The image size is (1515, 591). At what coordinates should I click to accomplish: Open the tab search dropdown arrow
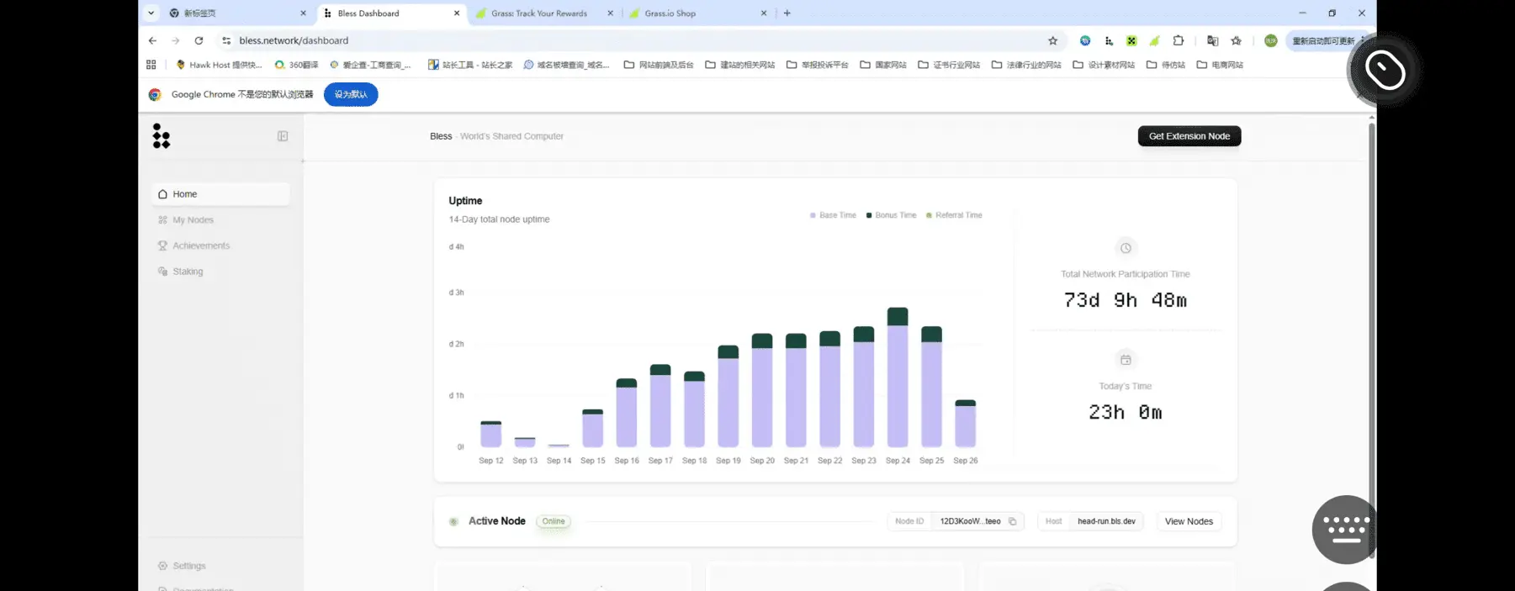pos(151,13)
